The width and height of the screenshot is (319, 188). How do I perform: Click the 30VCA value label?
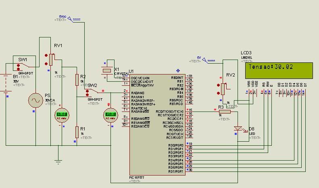pyautogui.click(x=50, y=100)
